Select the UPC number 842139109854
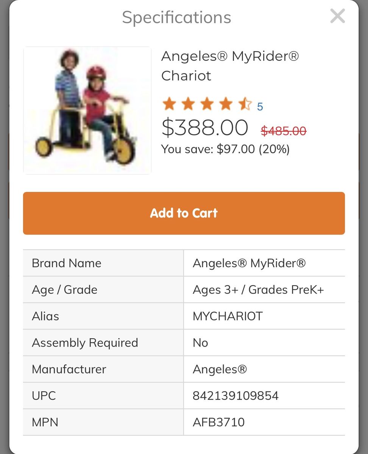 [235, 396]
